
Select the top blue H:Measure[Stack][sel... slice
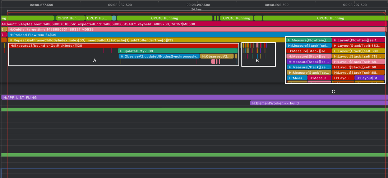[x=309, y=46]
